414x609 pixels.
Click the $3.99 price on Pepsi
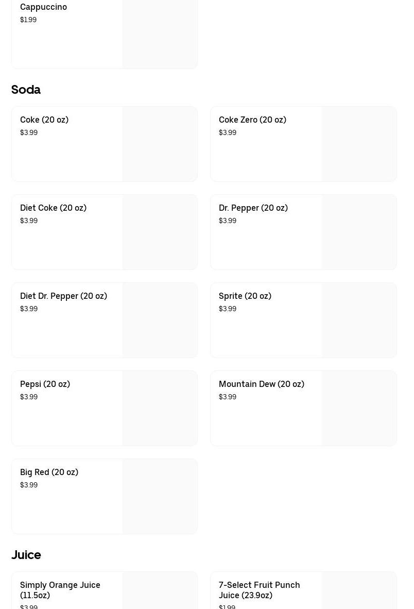coord(29,397)
